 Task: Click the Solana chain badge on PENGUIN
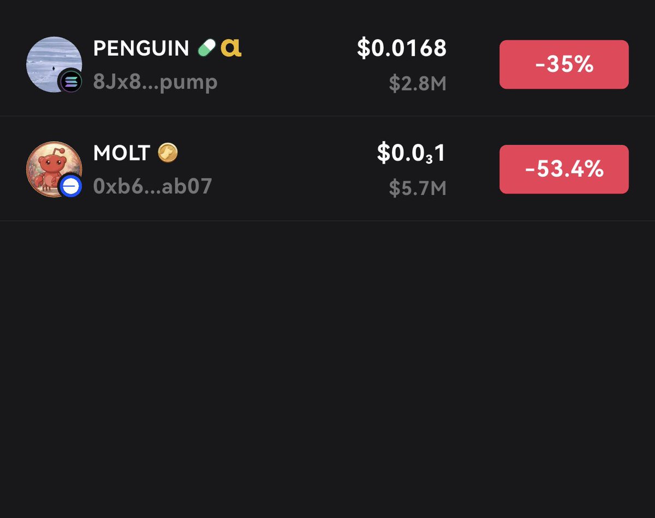71,81
